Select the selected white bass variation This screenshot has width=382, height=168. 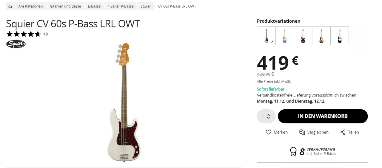[x=266, y=36]
